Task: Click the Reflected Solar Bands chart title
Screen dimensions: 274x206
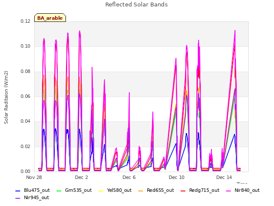Action: point(137,5)
